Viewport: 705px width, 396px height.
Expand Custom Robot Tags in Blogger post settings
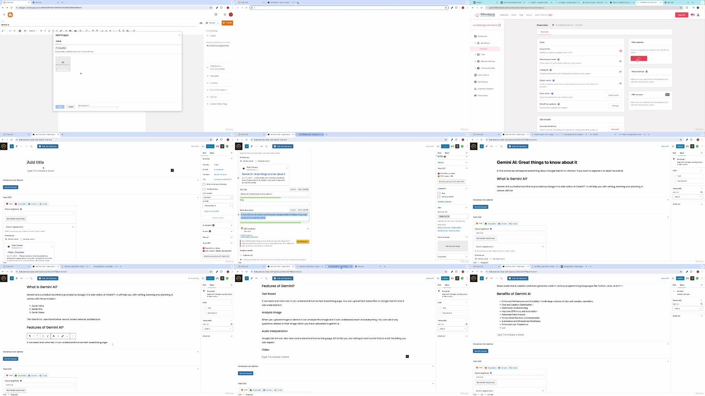tap(208, 104)
